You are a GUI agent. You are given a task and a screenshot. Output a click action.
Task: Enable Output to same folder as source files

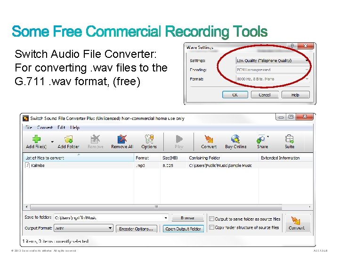(x=211, y=219)
